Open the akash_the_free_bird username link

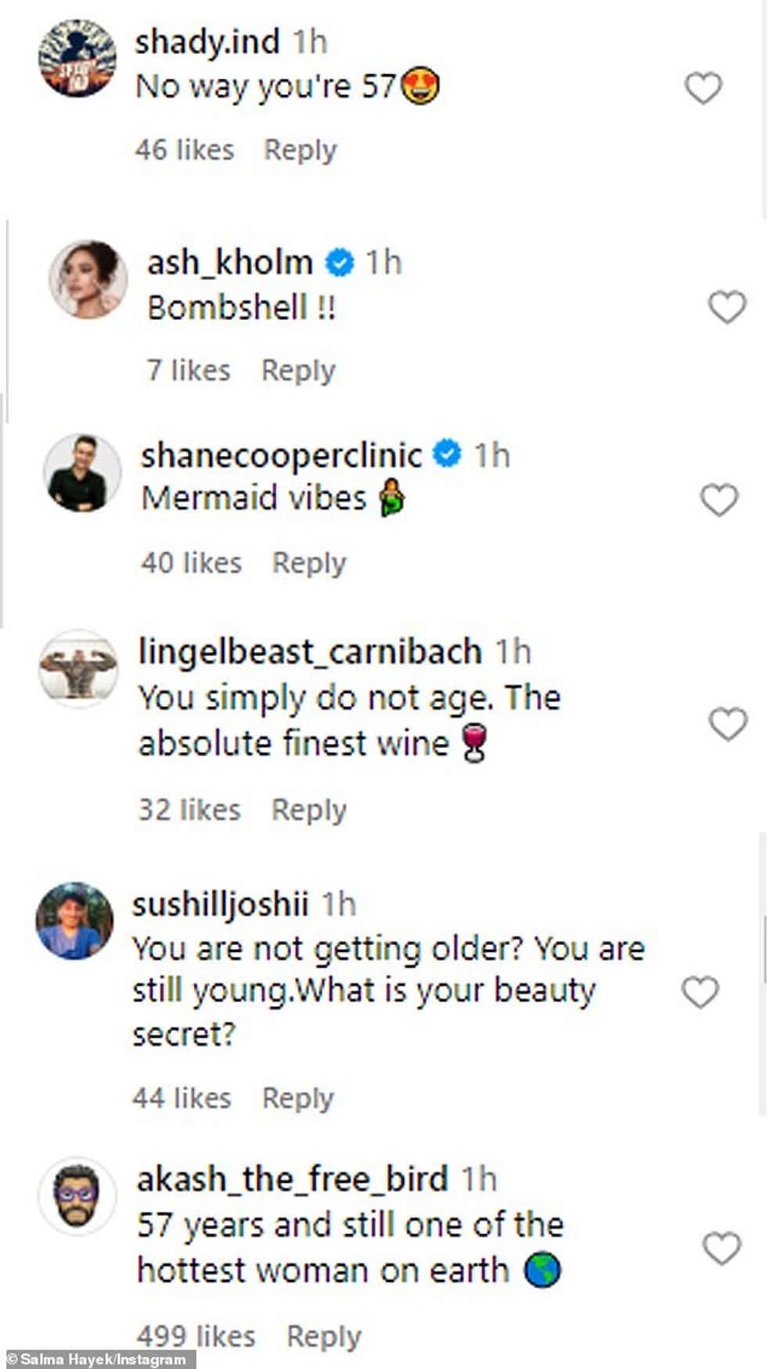point(292,1179)
